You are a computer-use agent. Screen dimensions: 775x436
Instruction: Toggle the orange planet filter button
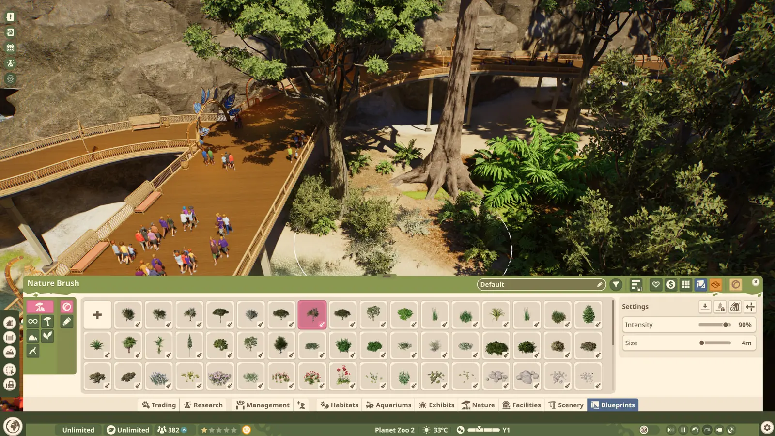coord(715,285)
